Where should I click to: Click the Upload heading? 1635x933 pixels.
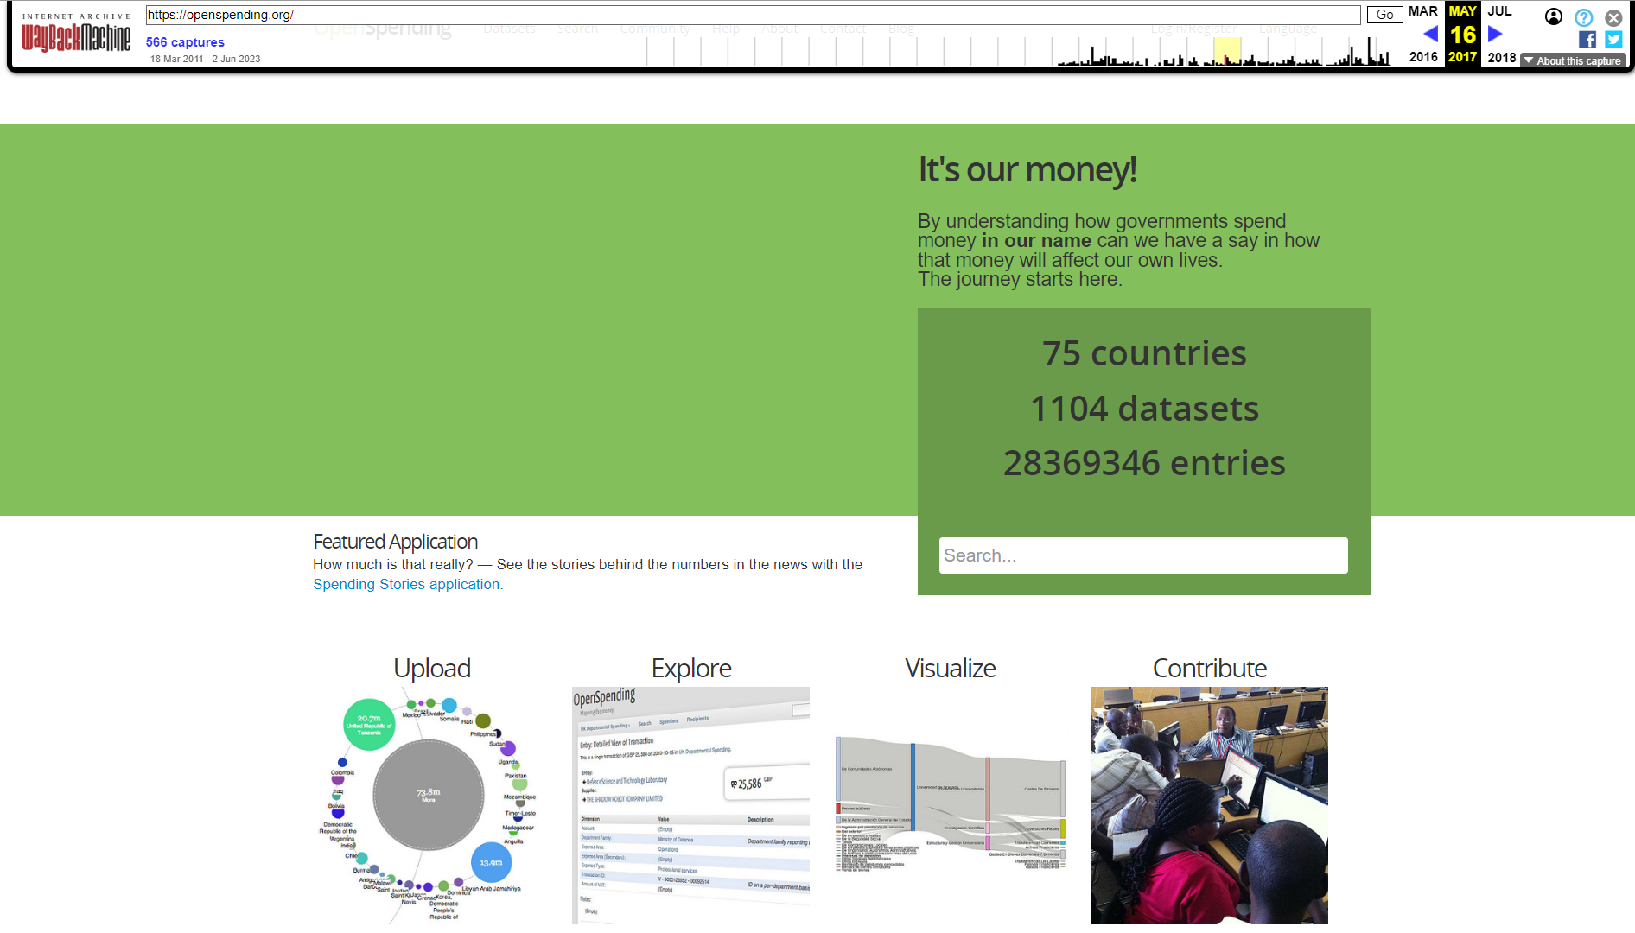point(432,669)
